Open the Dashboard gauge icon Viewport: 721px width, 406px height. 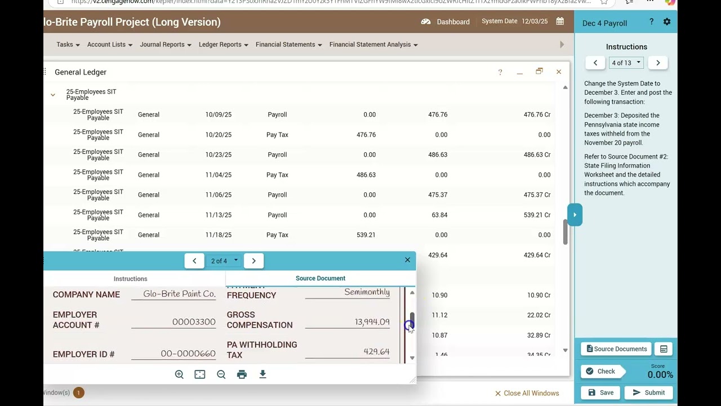pos(426,21)
